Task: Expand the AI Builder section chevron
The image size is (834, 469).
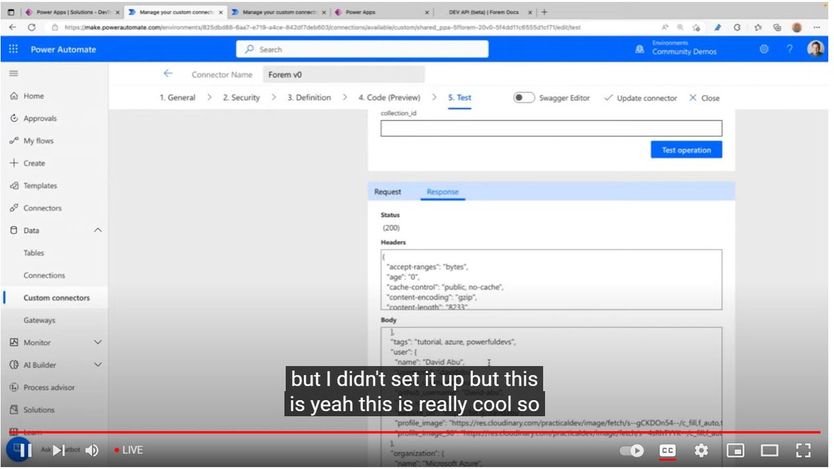Action: (x=97, y=365)
